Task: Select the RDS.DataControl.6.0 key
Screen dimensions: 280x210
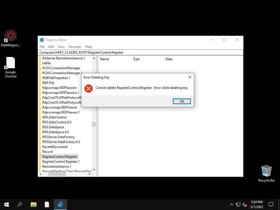Action: pos(57,122)
